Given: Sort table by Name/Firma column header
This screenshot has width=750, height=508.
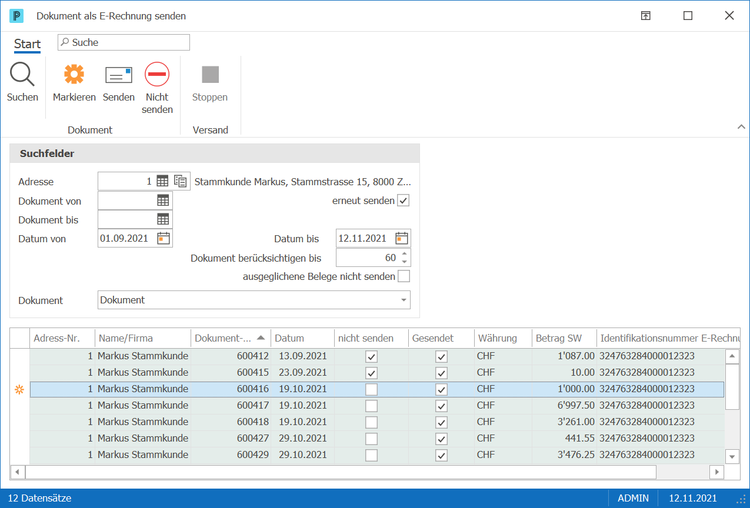Looking at the screenshot, I should tap(143, 338).
